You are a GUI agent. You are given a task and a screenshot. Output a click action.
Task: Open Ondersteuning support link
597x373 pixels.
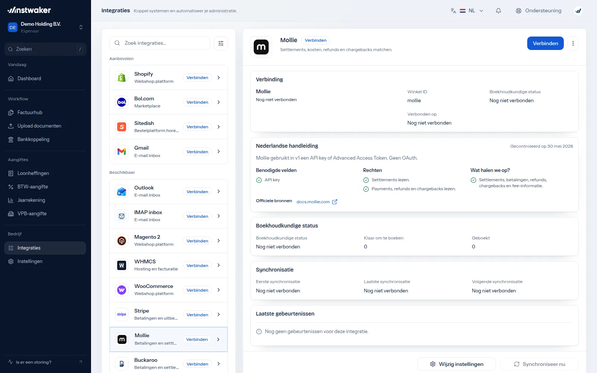click(x=538, y=11)
